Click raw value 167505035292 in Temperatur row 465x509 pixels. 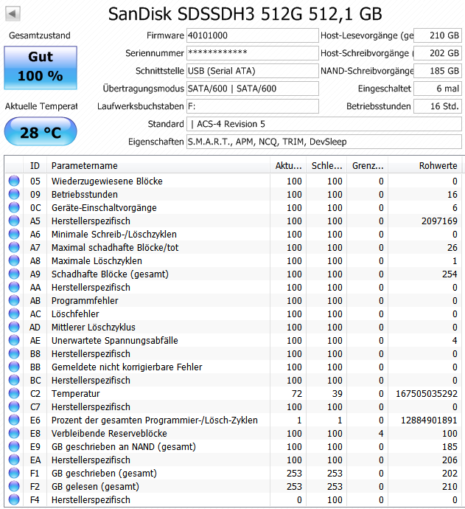(x=427, y=394)
